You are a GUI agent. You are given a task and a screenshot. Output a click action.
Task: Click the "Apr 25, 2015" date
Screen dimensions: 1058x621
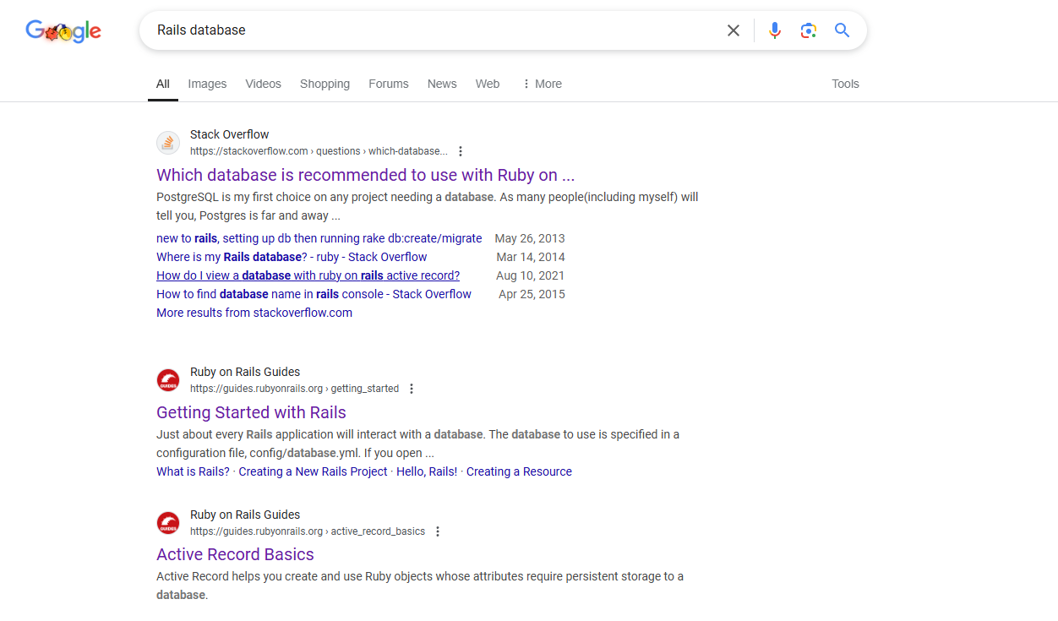(x=532, y=294)
